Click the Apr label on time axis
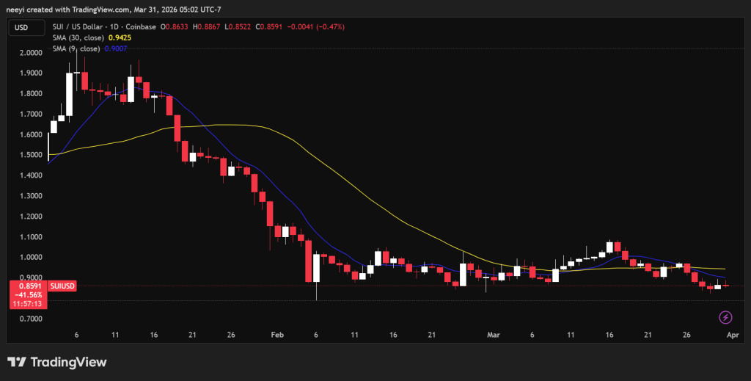The width and height of the screenshot is (751, 381). point(733,335)
